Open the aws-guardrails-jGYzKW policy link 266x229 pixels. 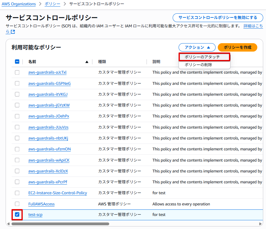49,105
